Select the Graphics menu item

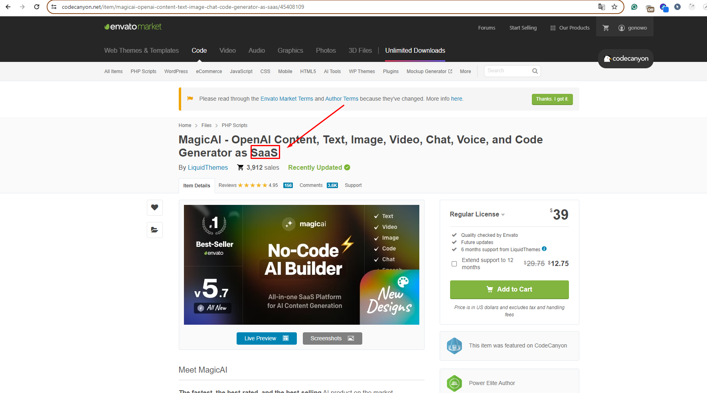click(290, 50)
